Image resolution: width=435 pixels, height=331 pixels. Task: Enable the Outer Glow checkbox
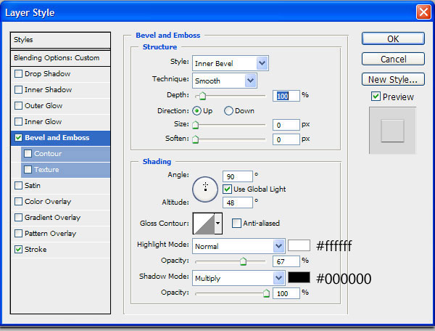point(18,106)
